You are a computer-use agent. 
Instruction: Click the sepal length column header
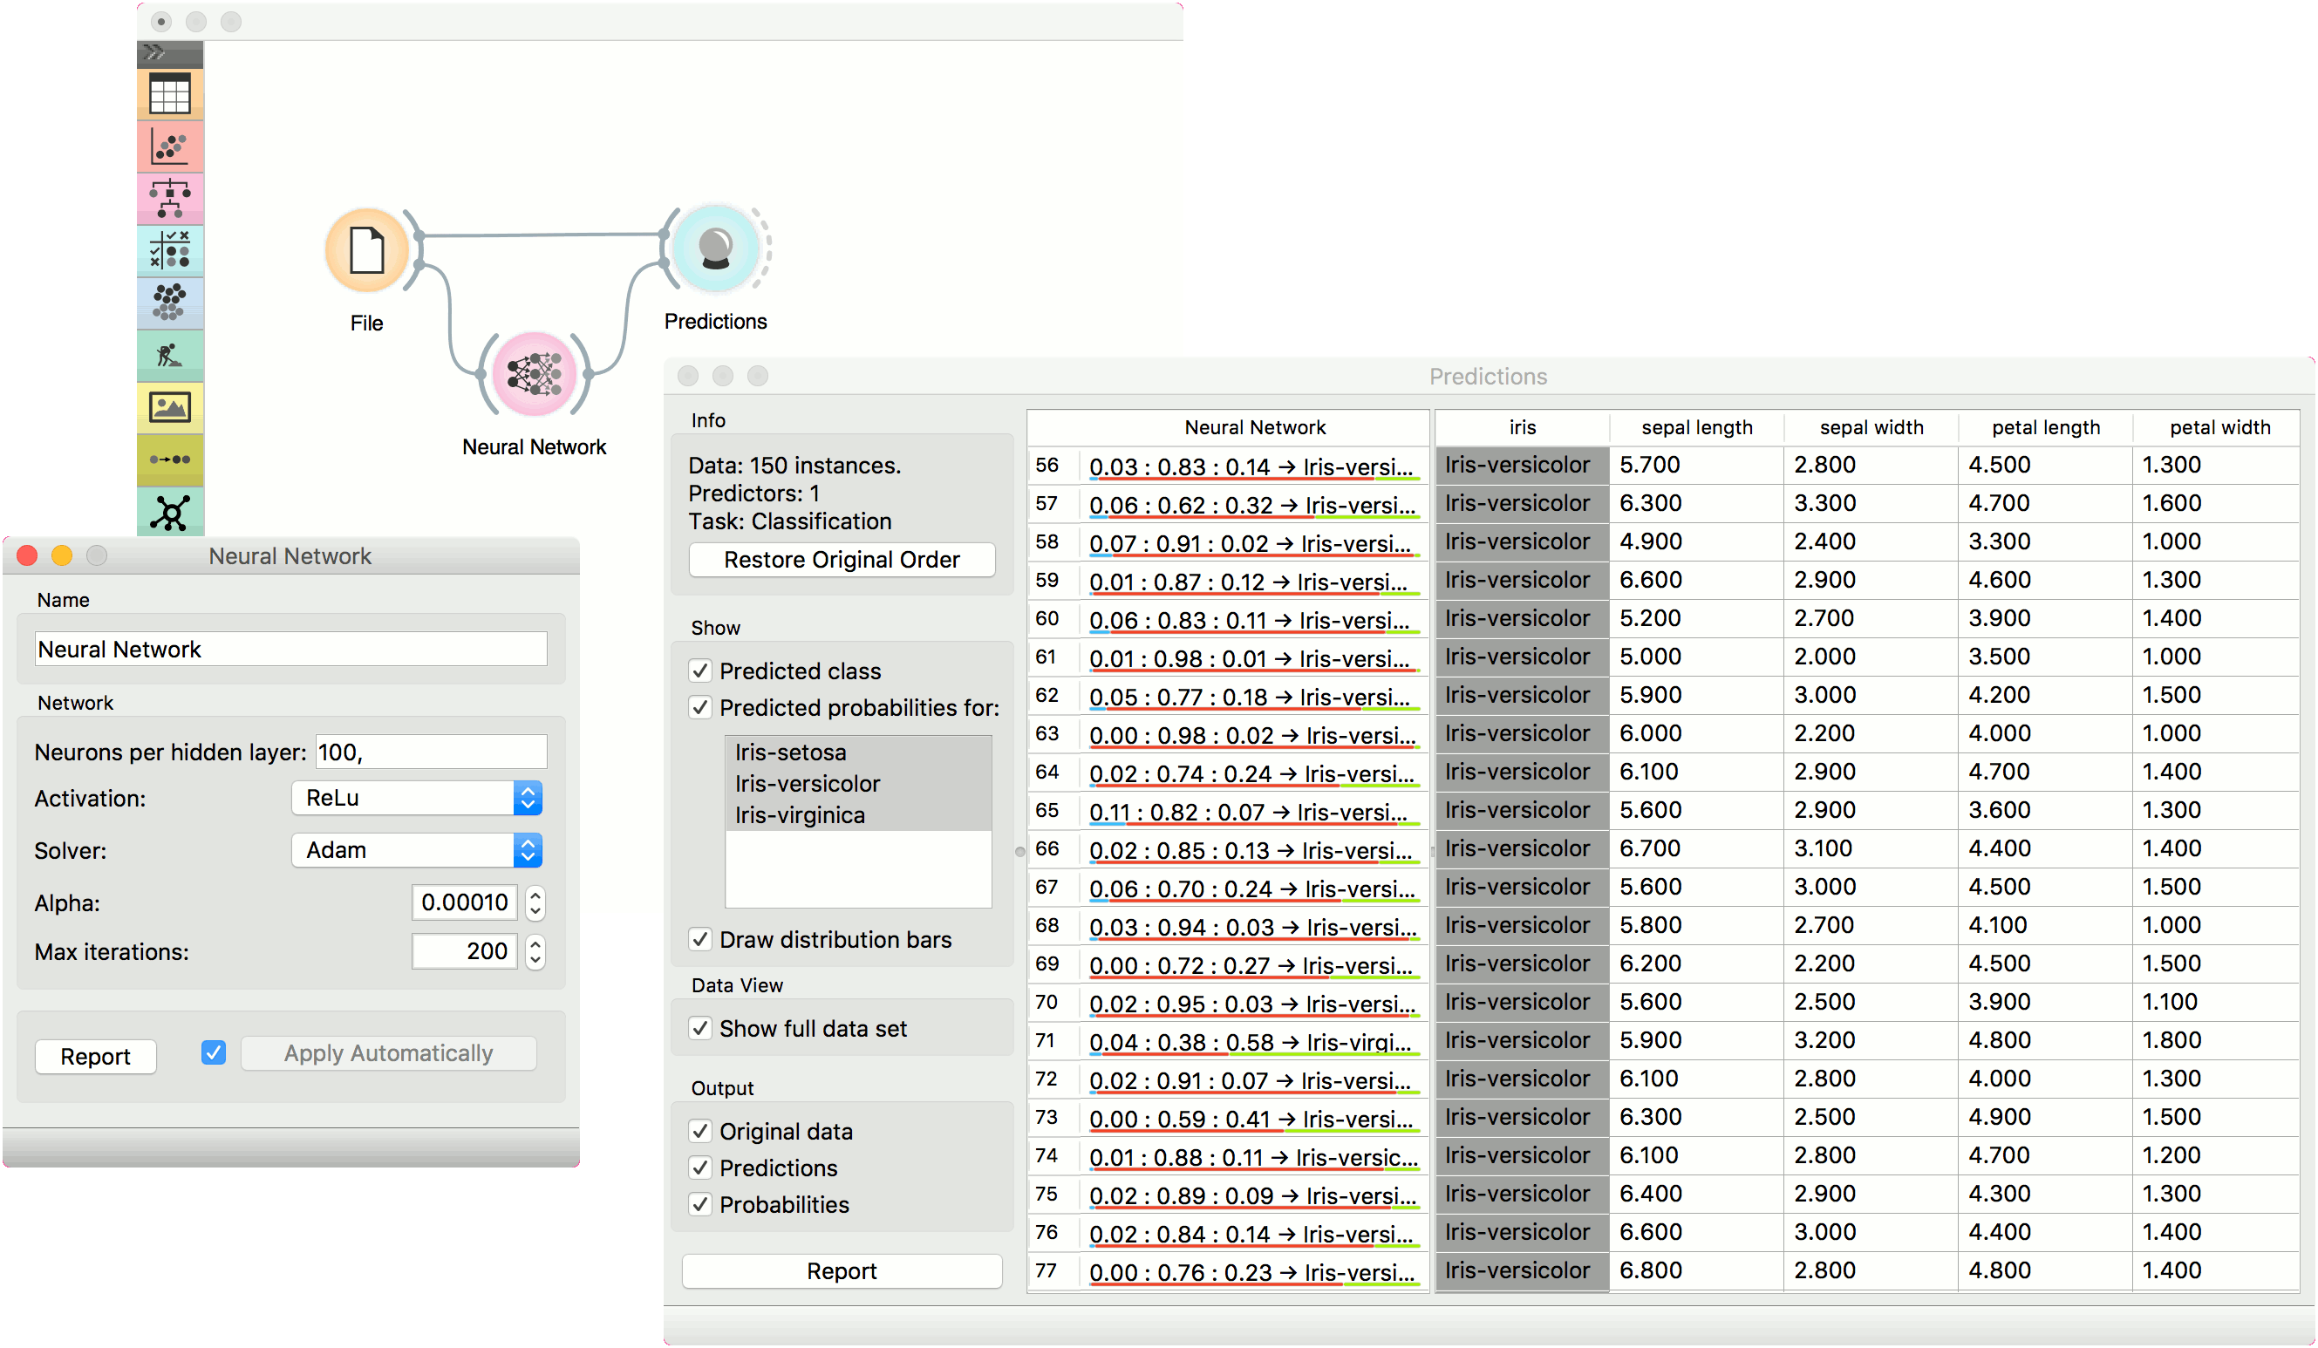pos(1696,427)
